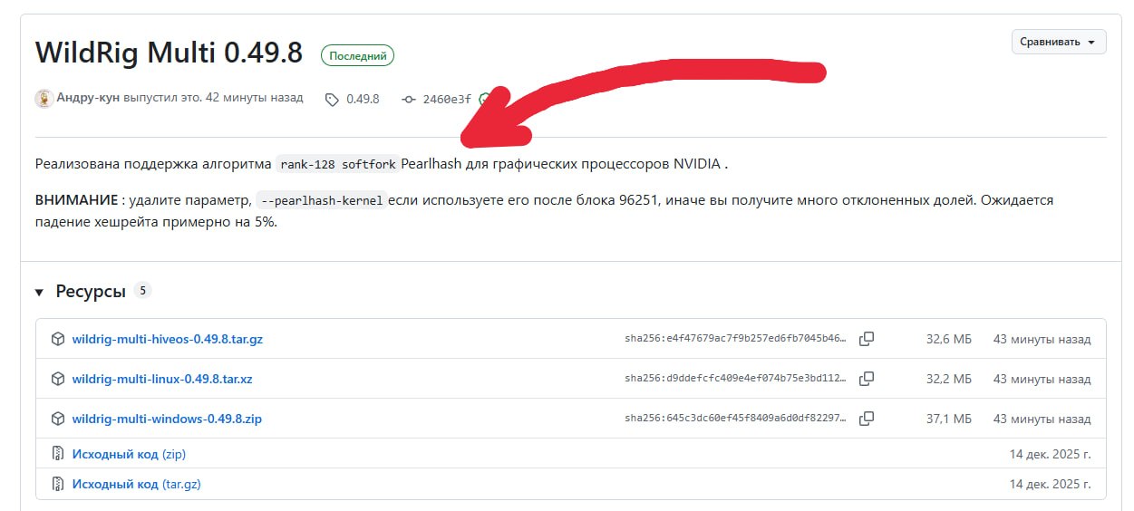The image size is (1134, 511).
Task: Collapse the Ресурсы section triangle
Action: 39,292
